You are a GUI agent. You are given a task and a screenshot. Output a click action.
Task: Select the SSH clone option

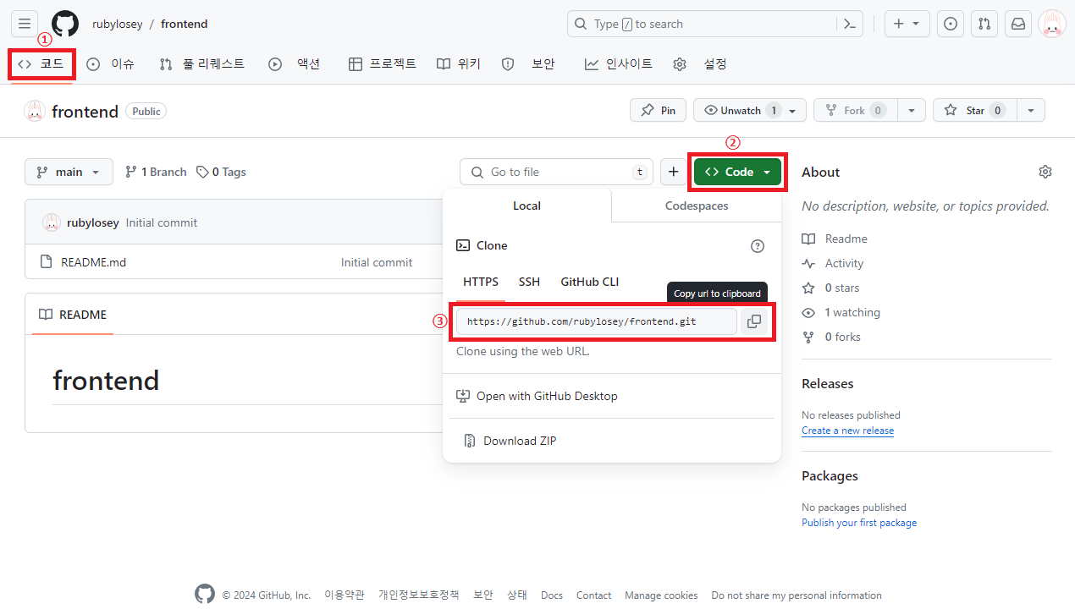pyautogui.click(x=529, y=282)
